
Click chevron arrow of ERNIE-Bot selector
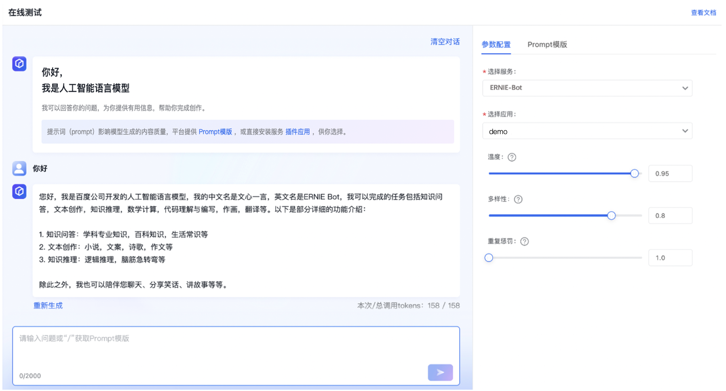click(x=685, y=88)
